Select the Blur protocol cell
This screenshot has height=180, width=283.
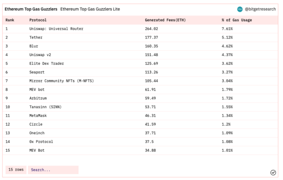(34, 46)
